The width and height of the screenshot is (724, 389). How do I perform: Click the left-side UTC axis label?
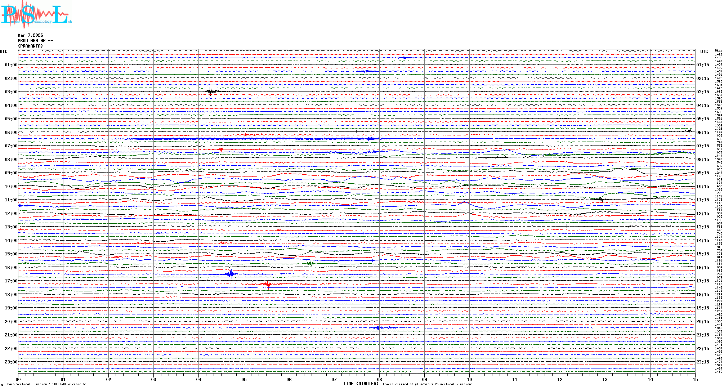point(4,52)
